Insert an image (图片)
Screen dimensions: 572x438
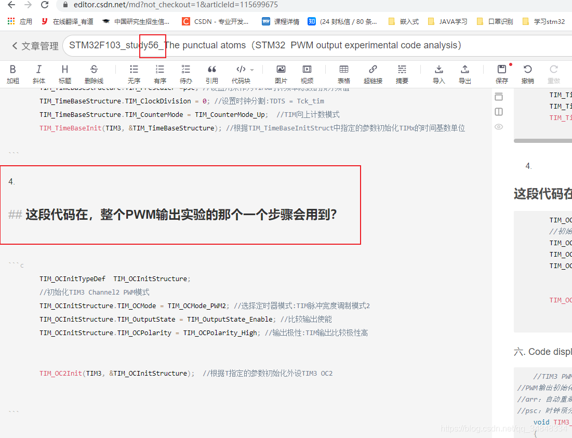(281, 74)
